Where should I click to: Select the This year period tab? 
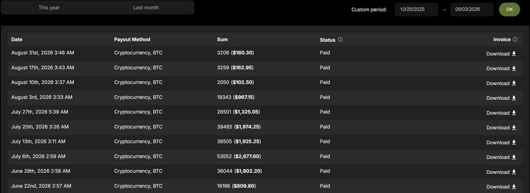[x=49, y=7]
